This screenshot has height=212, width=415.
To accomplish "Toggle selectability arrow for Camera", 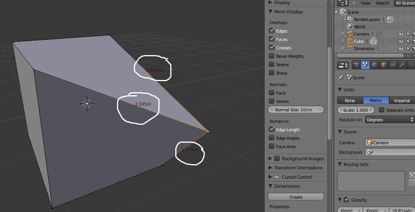I will click(x=408, y=34).
